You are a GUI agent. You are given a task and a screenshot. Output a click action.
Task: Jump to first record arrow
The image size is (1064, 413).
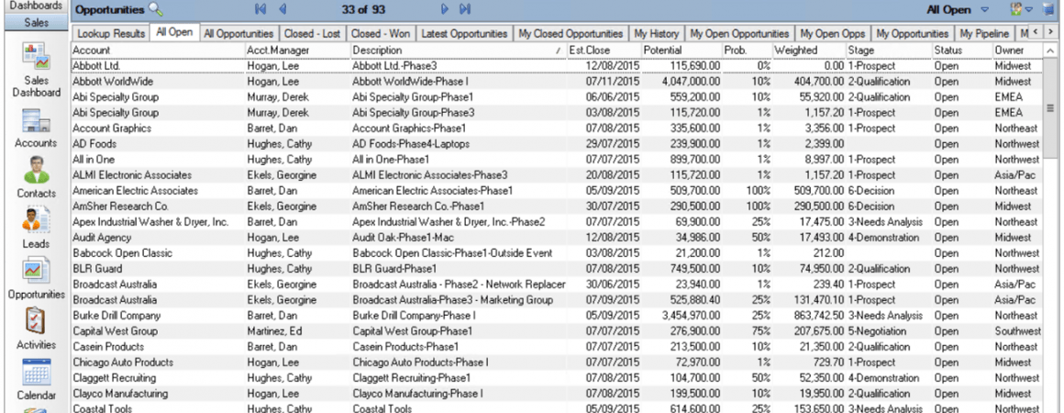coord(260,9)
